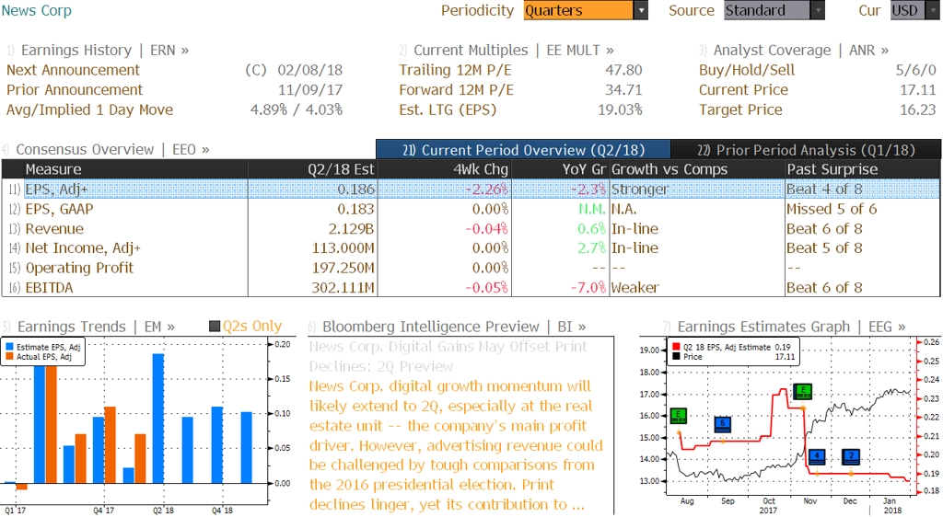Click the blue marker labeled 2
This screenshot has height=517, width=943.
pyautogui.click(x=851, y=456)
